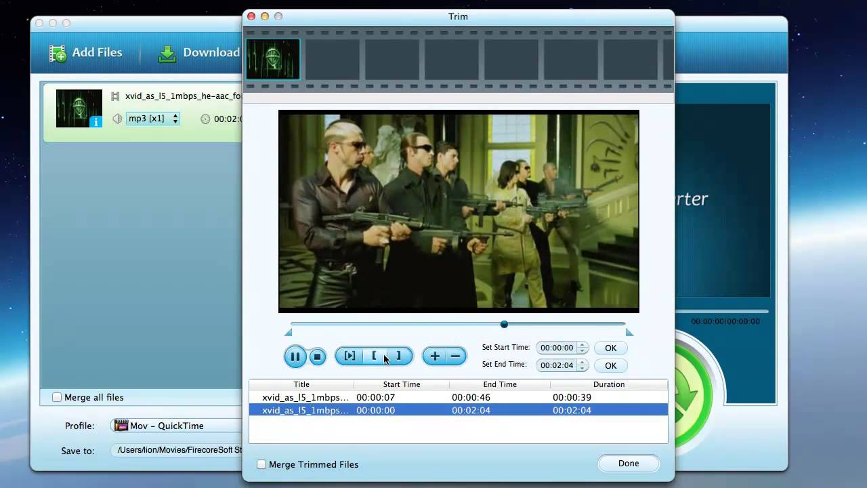Image resolution: width=867 pixels, height=488 pixels.
Task: Open the Profile Mov - QuickTime dropdown
Action: click(177, 426)
